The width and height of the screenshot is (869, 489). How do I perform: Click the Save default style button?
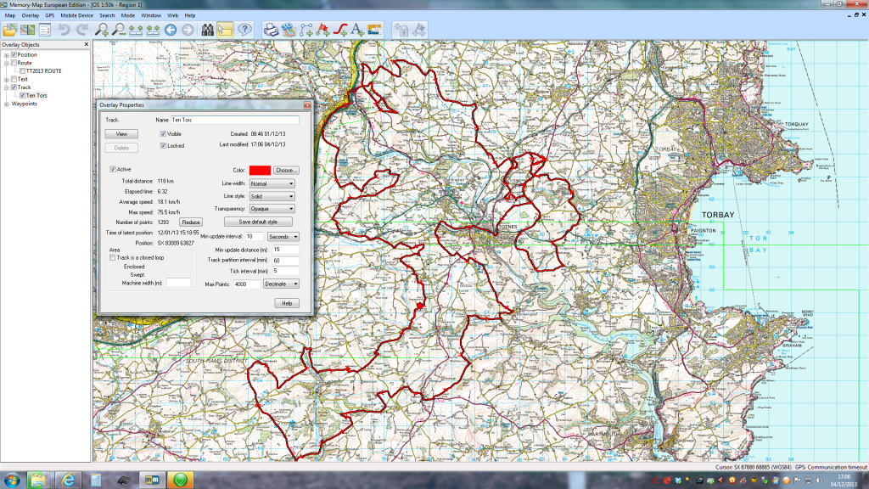(258, 222)
